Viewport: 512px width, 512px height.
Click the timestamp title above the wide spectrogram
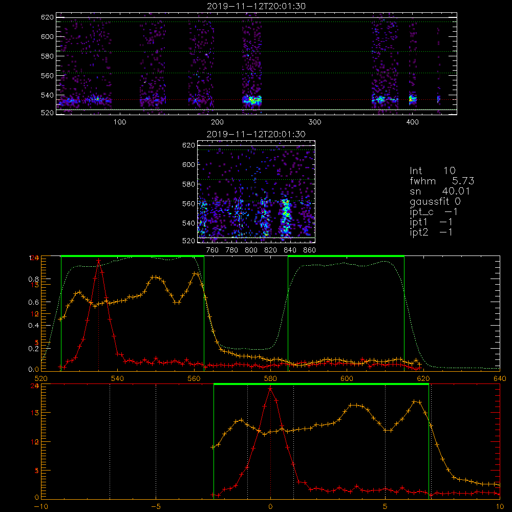tap(257, 6)
